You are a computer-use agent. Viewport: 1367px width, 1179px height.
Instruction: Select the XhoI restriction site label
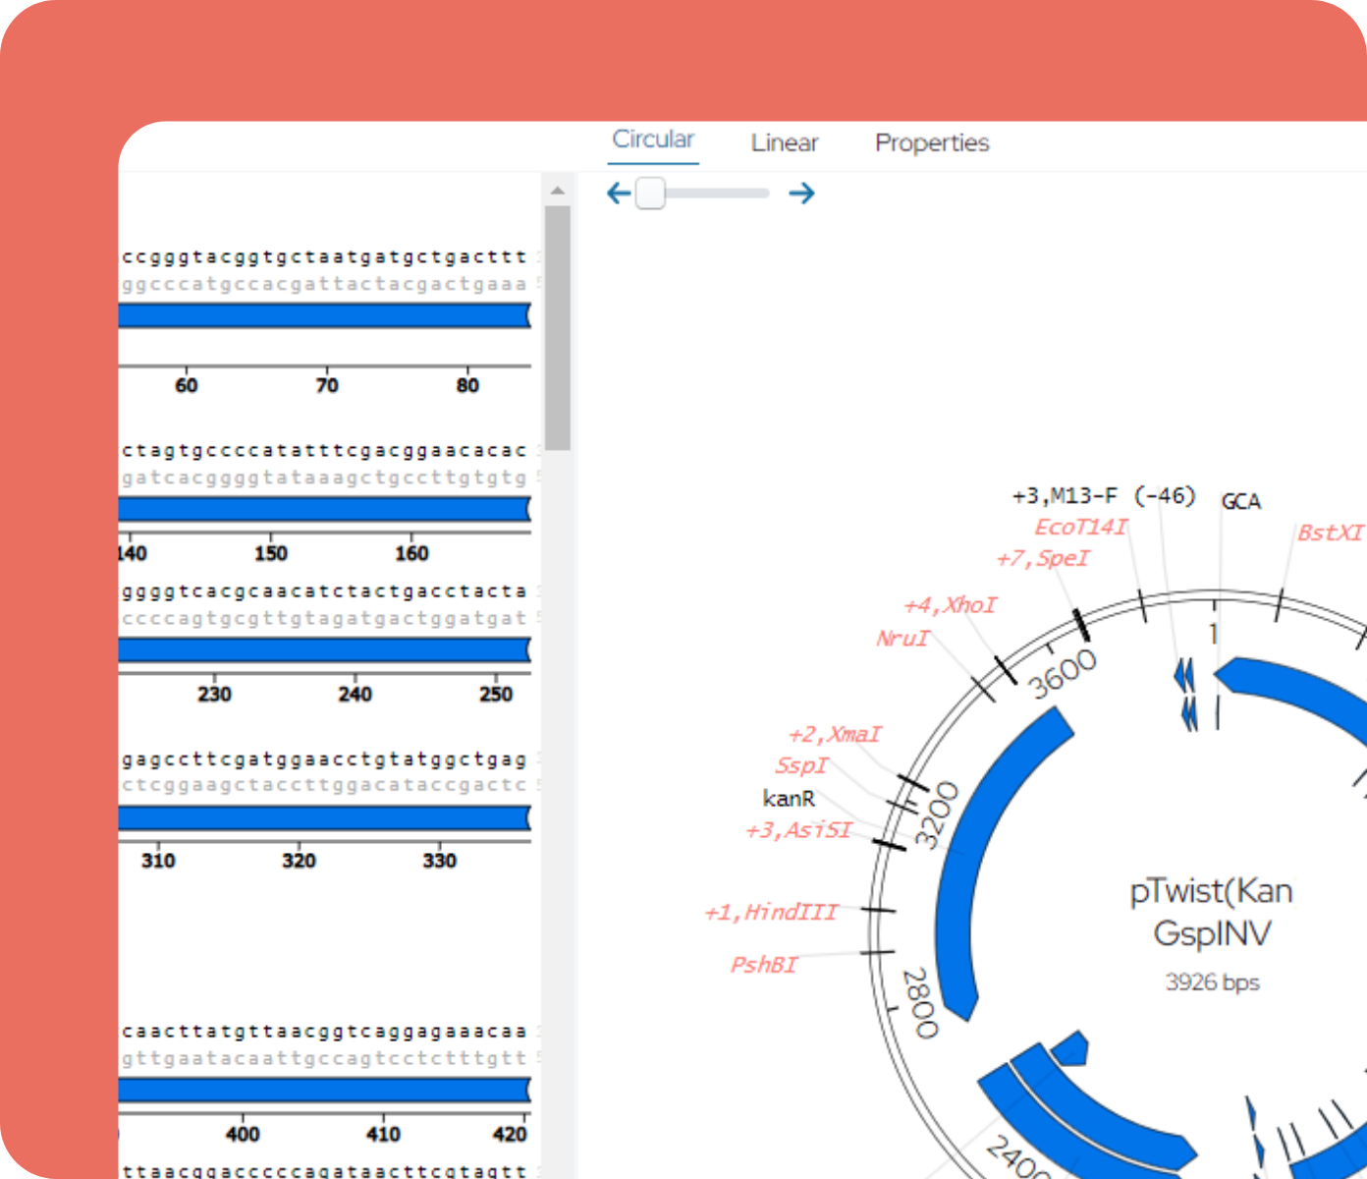(949, 604)
